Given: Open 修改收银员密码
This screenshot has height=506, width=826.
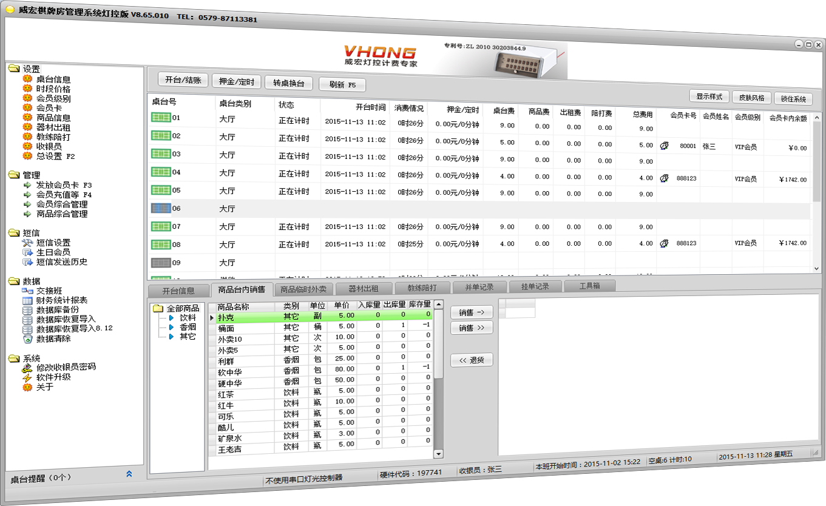Looking at the screenshot, I should click(66, 367).
